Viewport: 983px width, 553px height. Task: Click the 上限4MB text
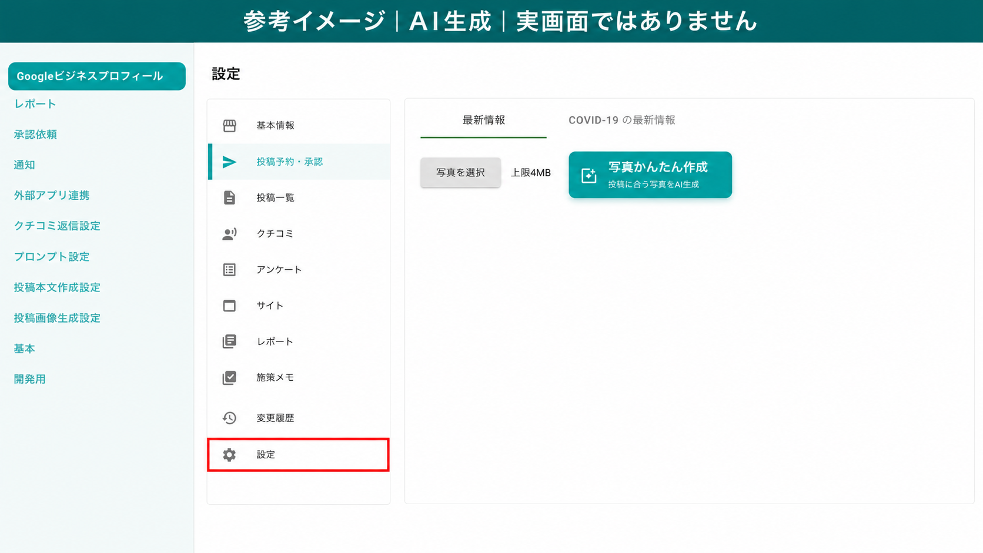click(530, 173)
